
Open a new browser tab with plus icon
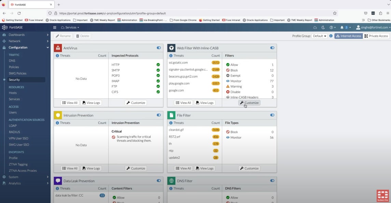[x=59, y=4]
